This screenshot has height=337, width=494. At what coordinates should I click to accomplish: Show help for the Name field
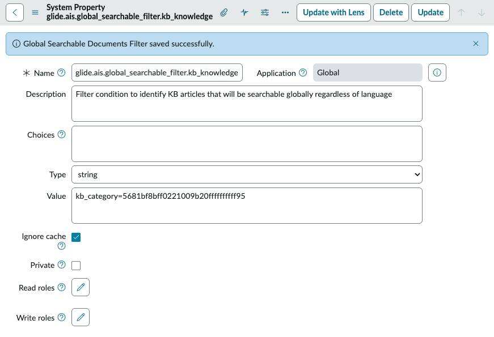pyautogui.click(x=61, y=72)
